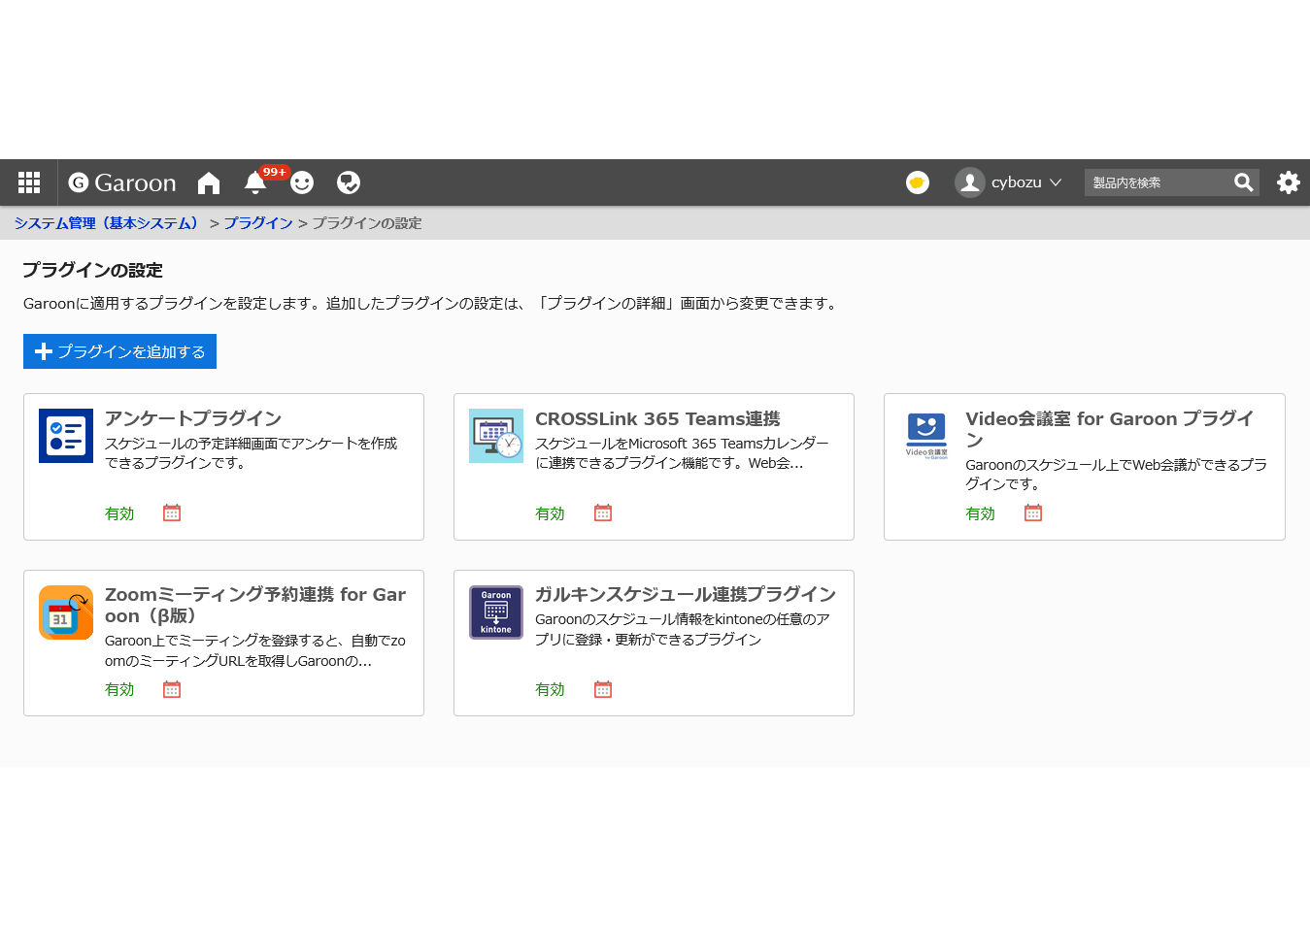This screenshot has width=1310, height=926.
Task: Click 有効 status under ガルキンスケジュール連携プラグイン
Action: coord(550,689)
